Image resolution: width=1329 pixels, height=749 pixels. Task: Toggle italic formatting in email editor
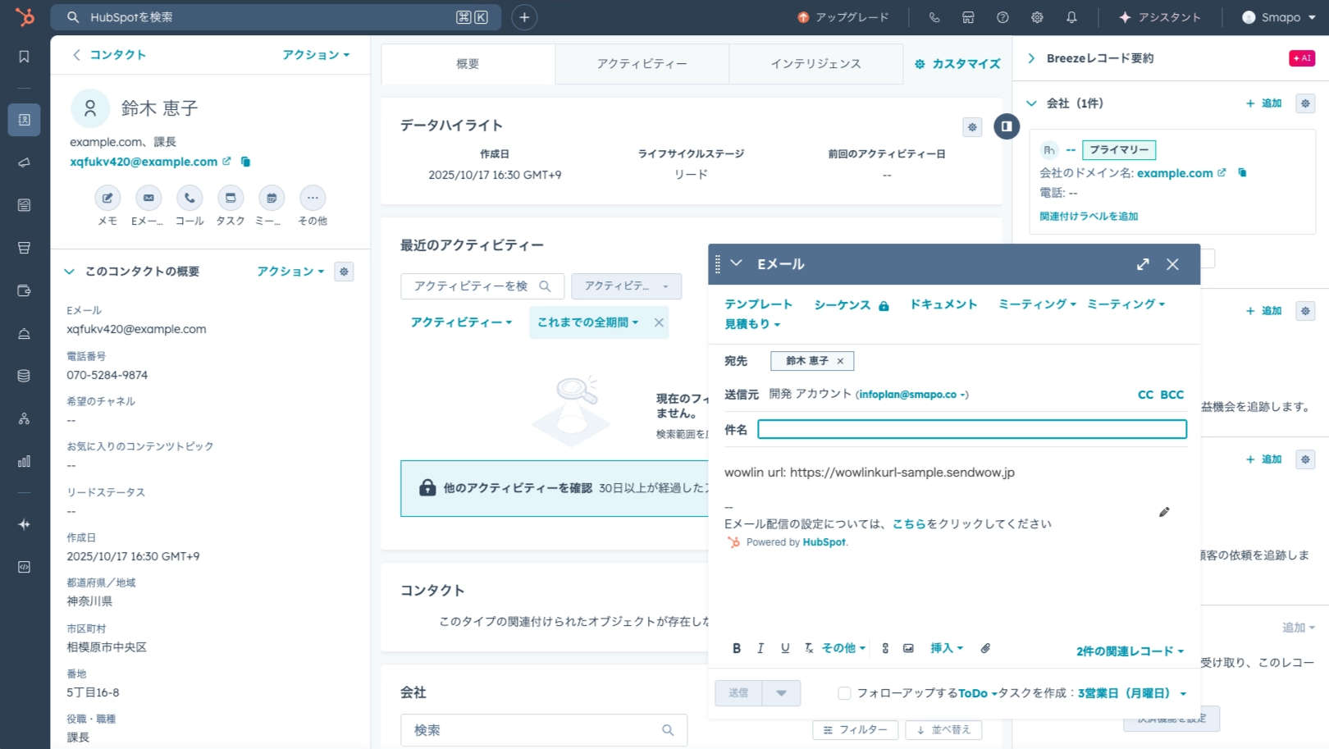(760, 648)
